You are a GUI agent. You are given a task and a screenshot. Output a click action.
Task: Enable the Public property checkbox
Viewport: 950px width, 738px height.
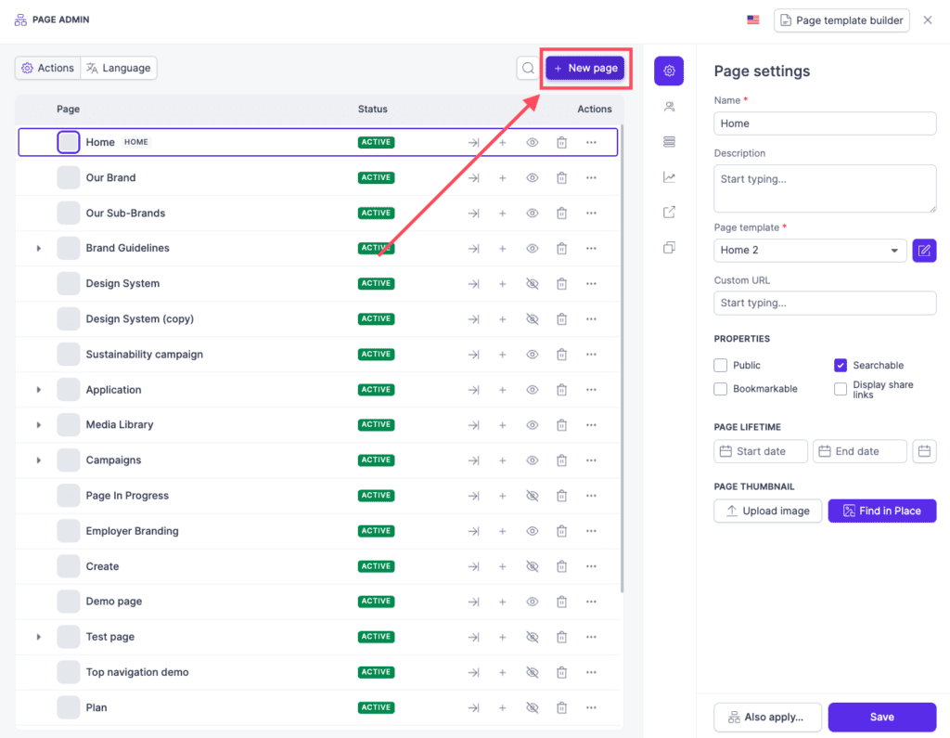[x=721, y=365]
